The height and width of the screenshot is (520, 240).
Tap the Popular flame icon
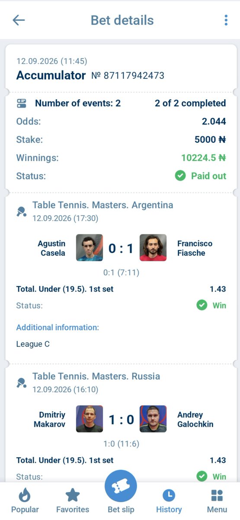(25, 495)
